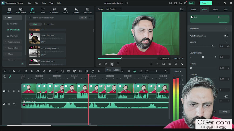Click the Export button

[204, 3]
